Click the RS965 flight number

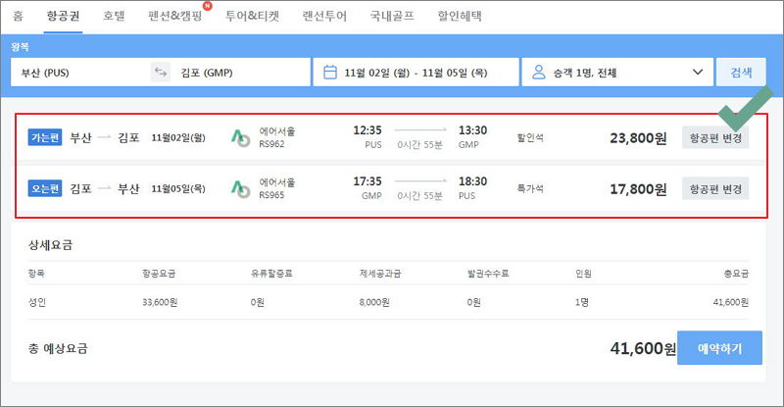pyautogui.click(x=271, y=195)
